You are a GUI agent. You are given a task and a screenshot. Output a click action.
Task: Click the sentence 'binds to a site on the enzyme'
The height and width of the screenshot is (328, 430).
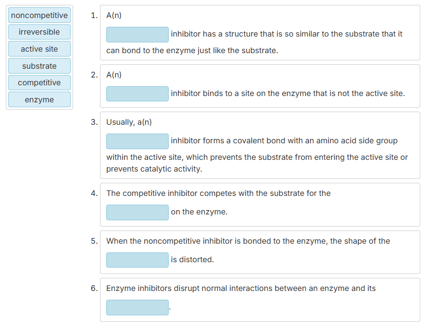288,94
